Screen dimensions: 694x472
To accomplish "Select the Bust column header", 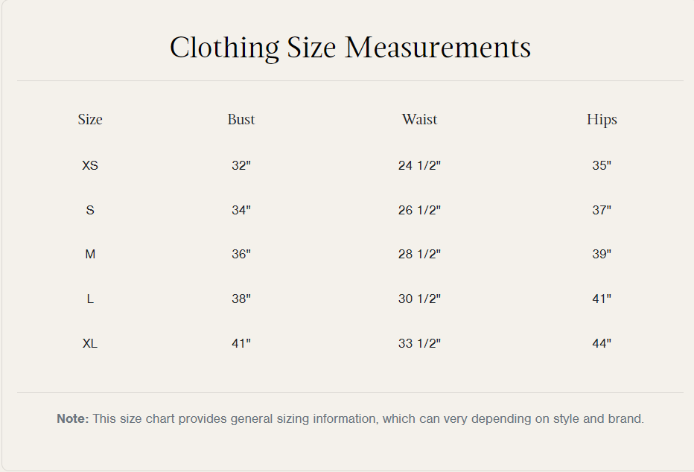I will click(241, 120).
